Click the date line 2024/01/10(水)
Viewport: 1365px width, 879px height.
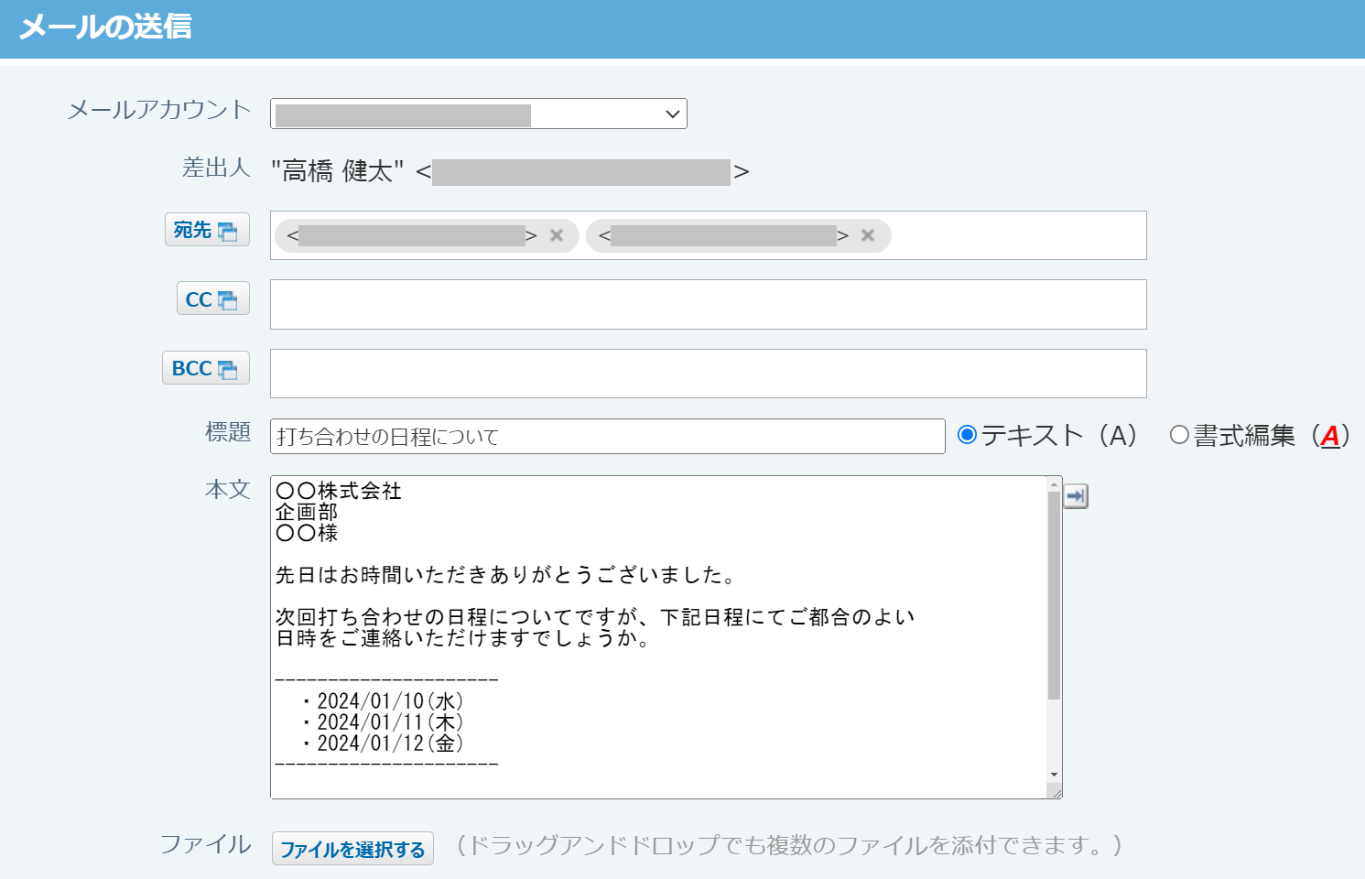384,701
